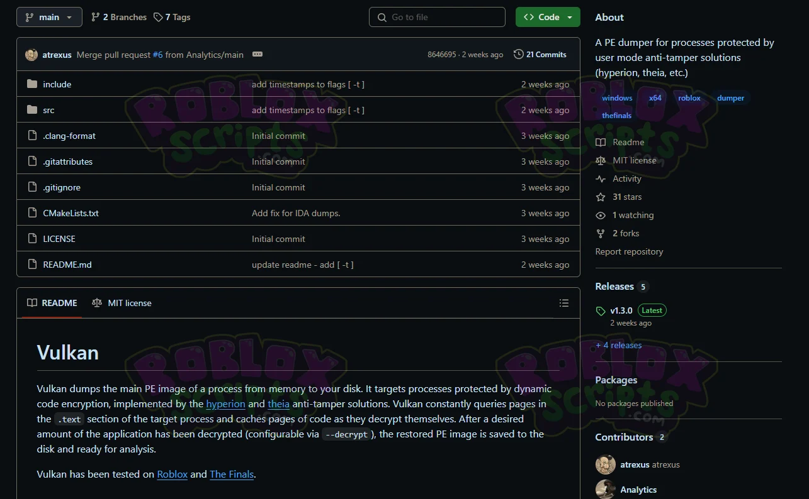The width and height of the screenshot is (809, 499).
Task: Open the .gitattributes file
Action: pyautogui.click(x=67, y=162)
